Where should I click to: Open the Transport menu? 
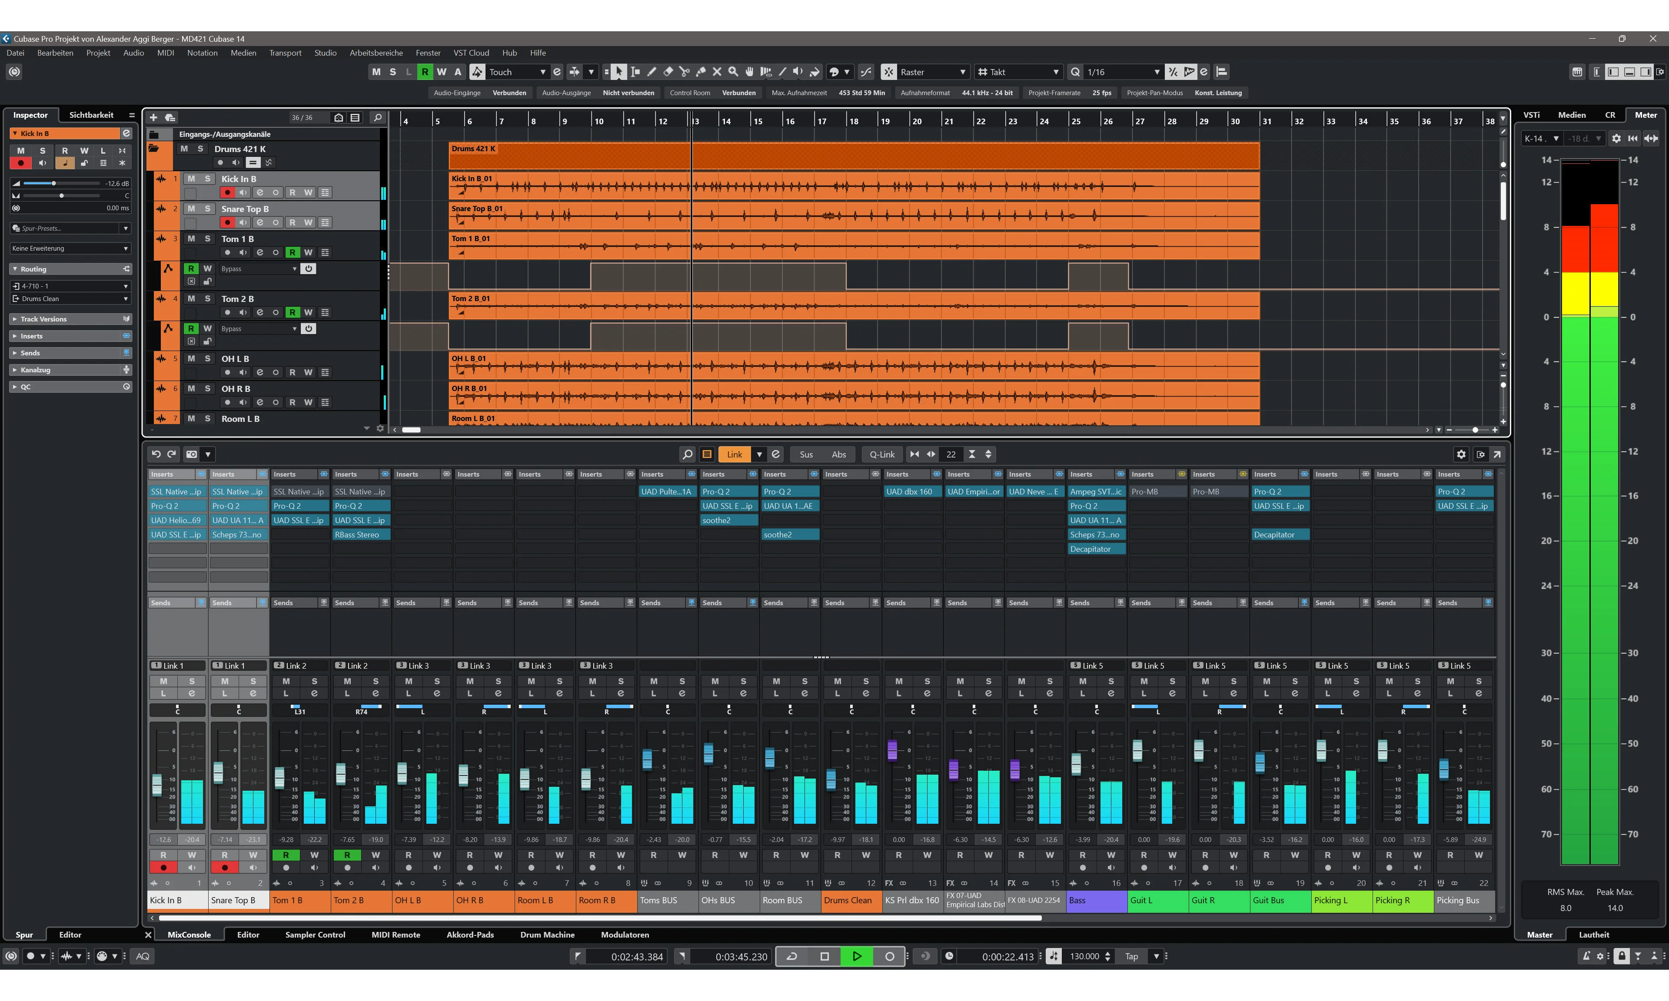tap(285, 53)
